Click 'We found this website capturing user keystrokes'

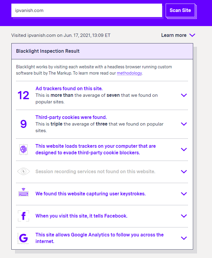[90, 194]
